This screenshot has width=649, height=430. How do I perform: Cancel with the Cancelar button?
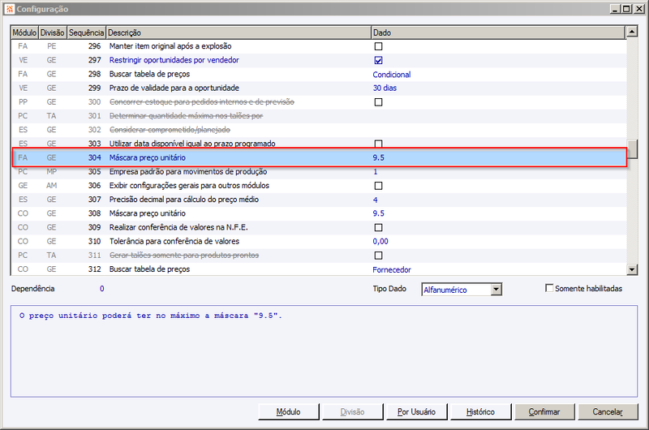(x=608, y=412)
